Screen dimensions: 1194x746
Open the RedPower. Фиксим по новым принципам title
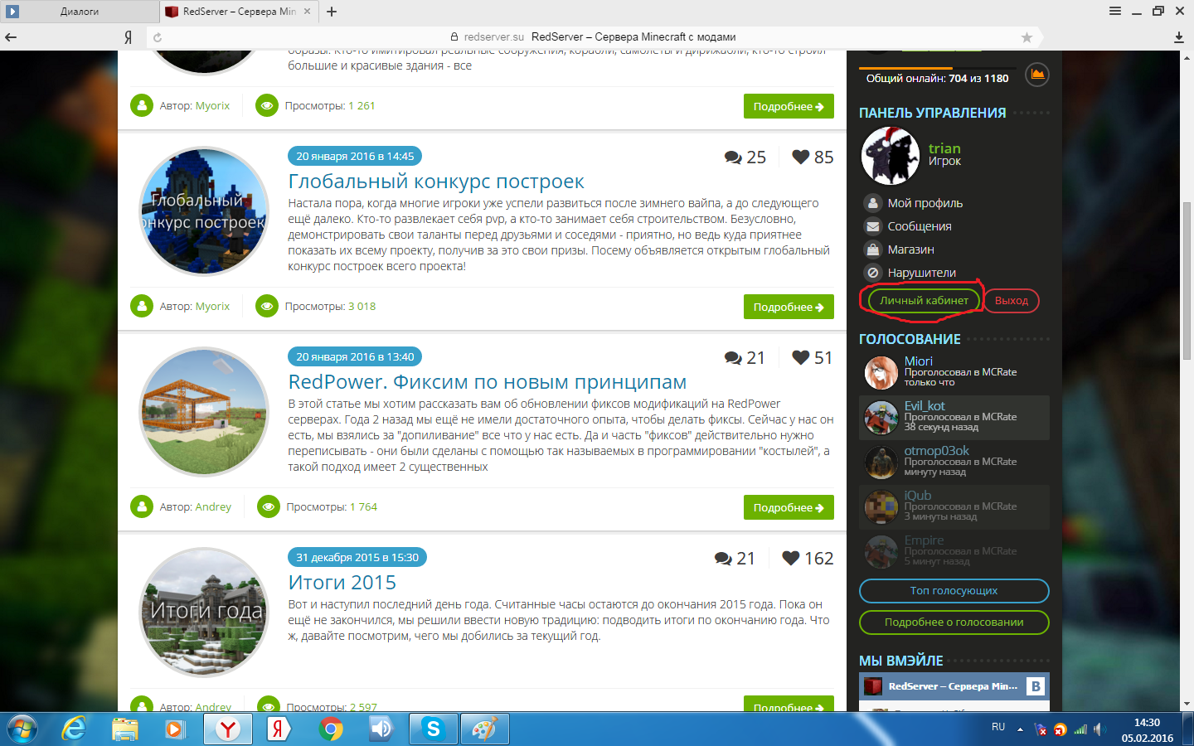488,382
